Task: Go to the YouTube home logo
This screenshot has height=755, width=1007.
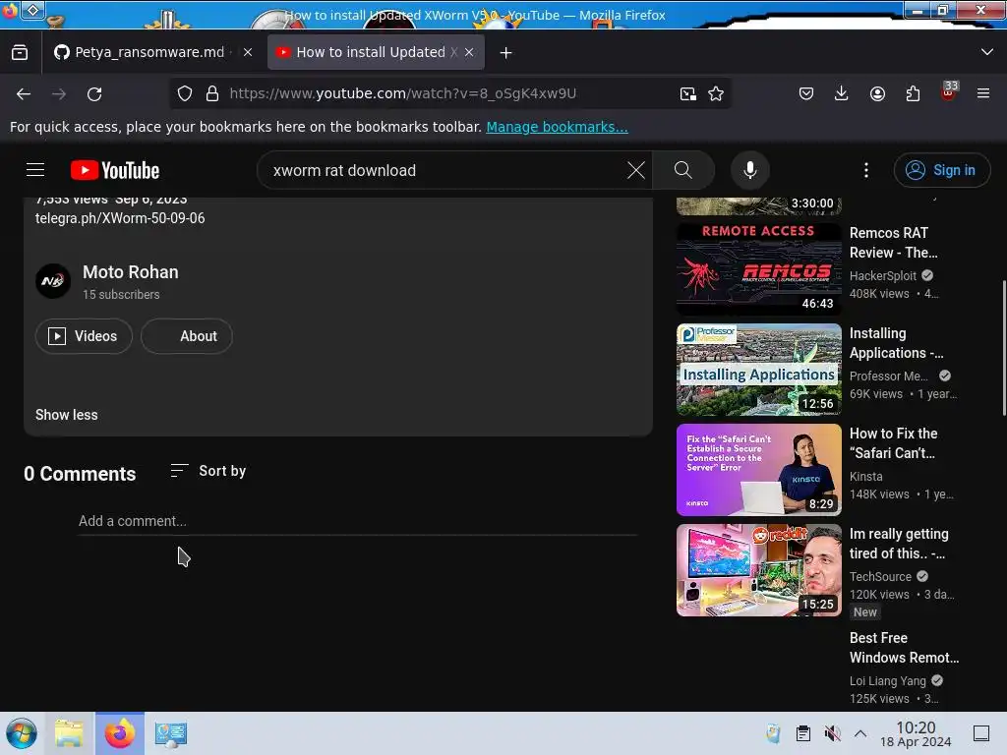Action: coord(115,170)
